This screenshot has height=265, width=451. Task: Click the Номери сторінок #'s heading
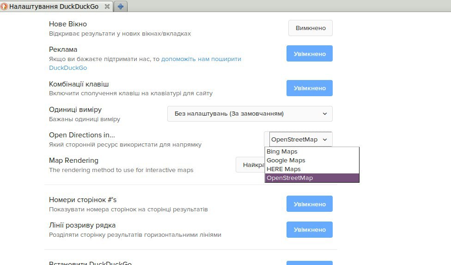83,200
